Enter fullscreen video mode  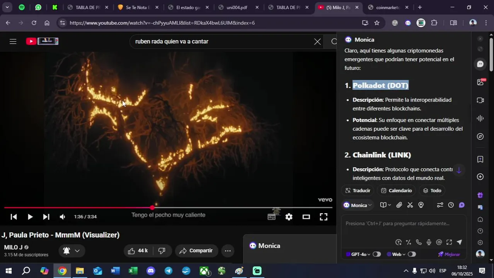click(x=324, y=217)
